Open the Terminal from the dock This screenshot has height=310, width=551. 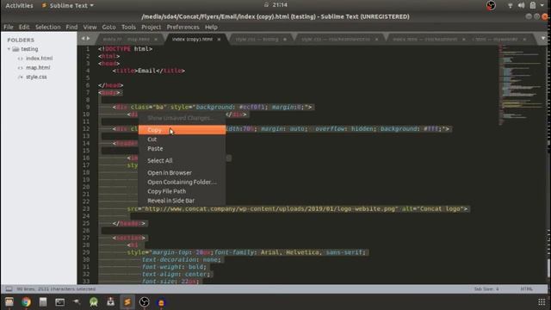pos(59,302)
